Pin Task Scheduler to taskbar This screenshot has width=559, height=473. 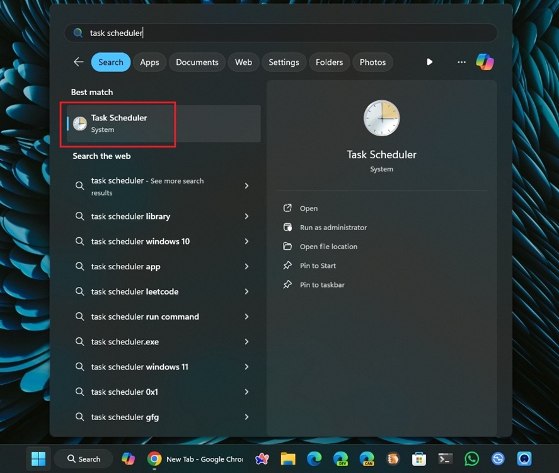click(x=323, y=284)
